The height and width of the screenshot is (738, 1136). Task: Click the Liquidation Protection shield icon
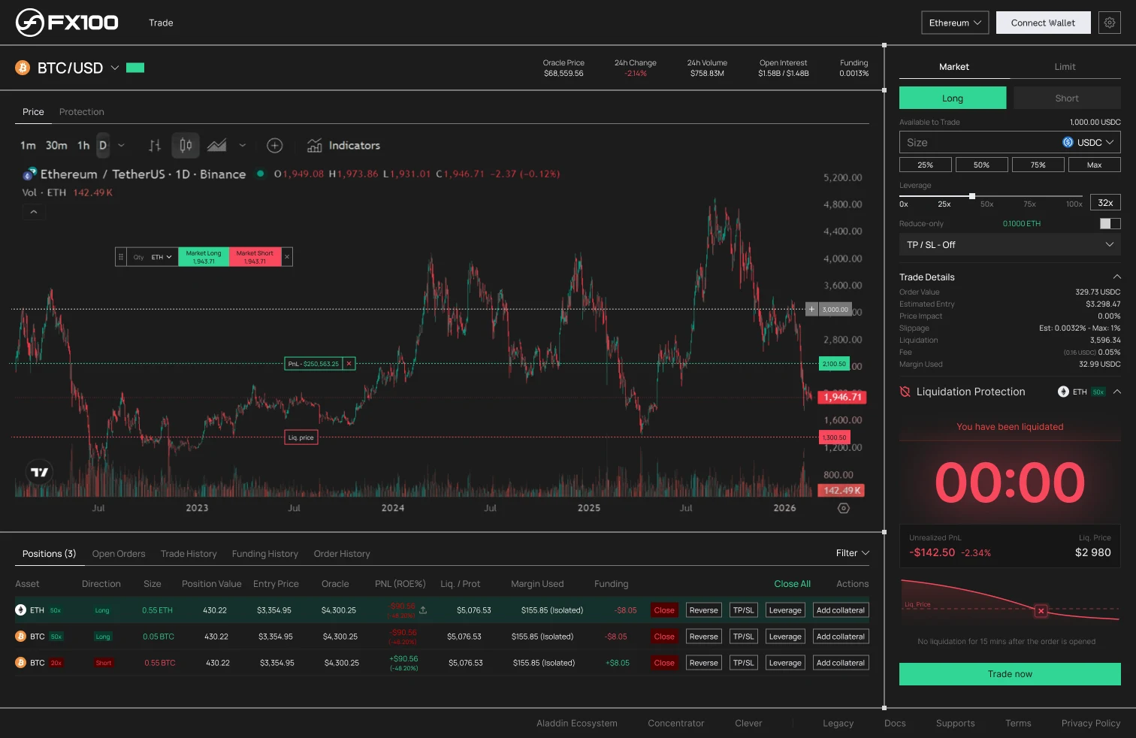point(905,392)
